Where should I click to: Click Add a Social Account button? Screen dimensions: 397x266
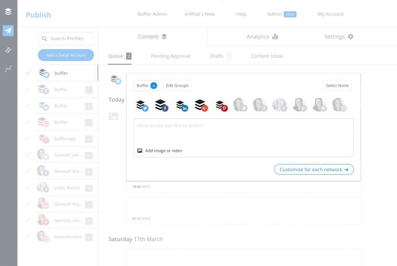[x=66, y=55]
